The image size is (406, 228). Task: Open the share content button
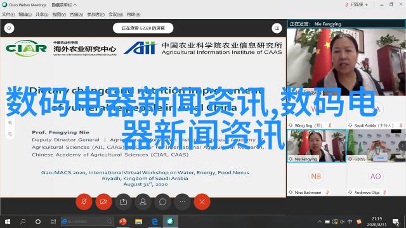pyautogui.click(x=123, y=201)
